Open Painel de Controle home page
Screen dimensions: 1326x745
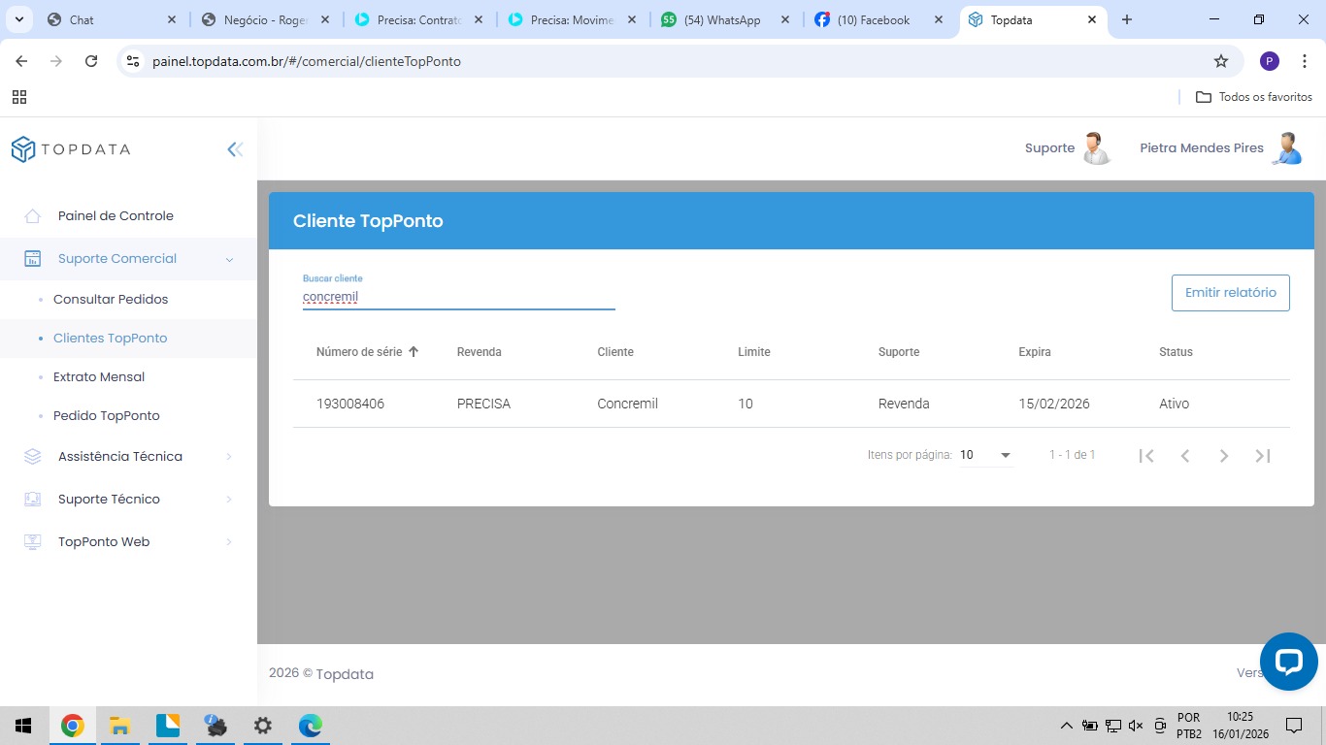[116, 216]
